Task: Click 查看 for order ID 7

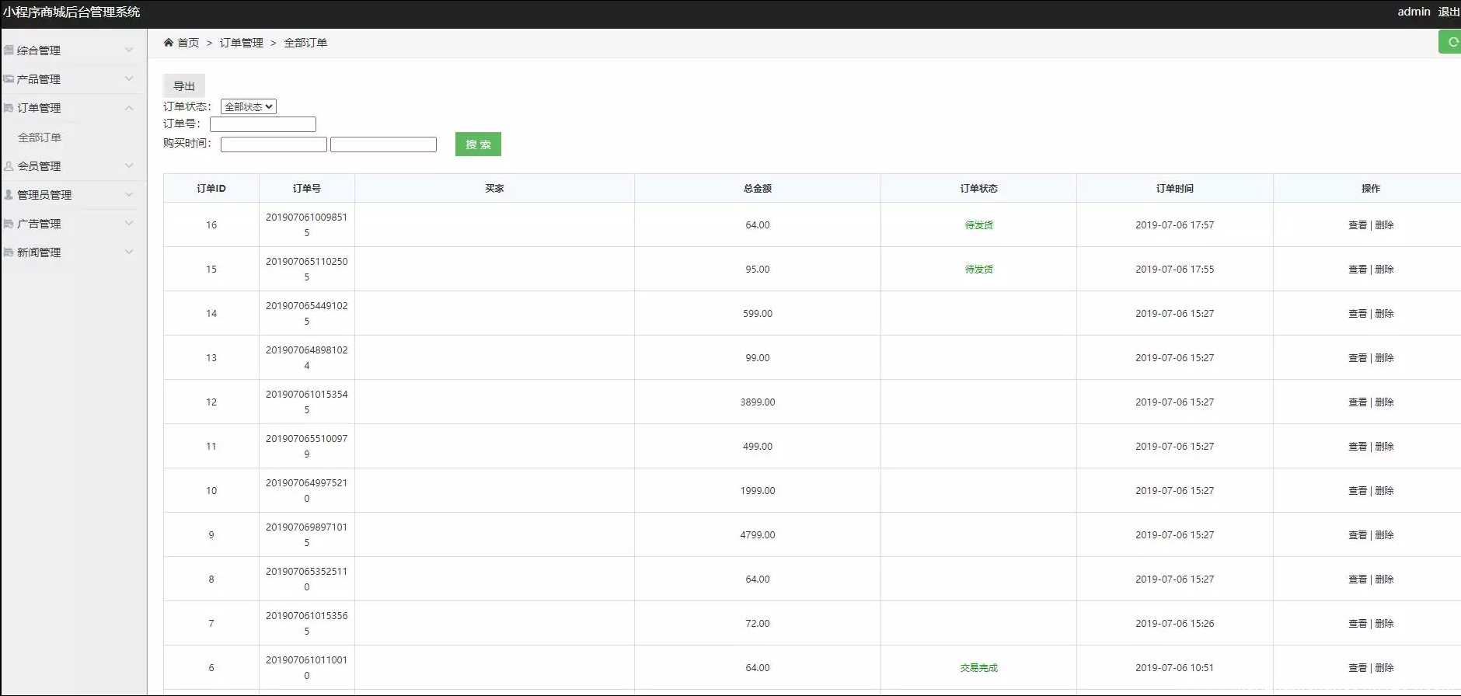Action: point(1358,624)
